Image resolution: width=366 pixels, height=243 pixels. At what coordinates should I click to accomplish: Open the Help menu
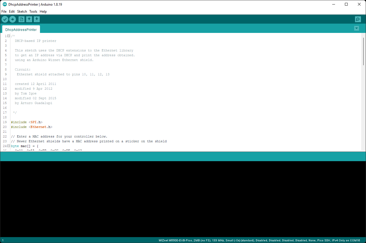(43, 11)
